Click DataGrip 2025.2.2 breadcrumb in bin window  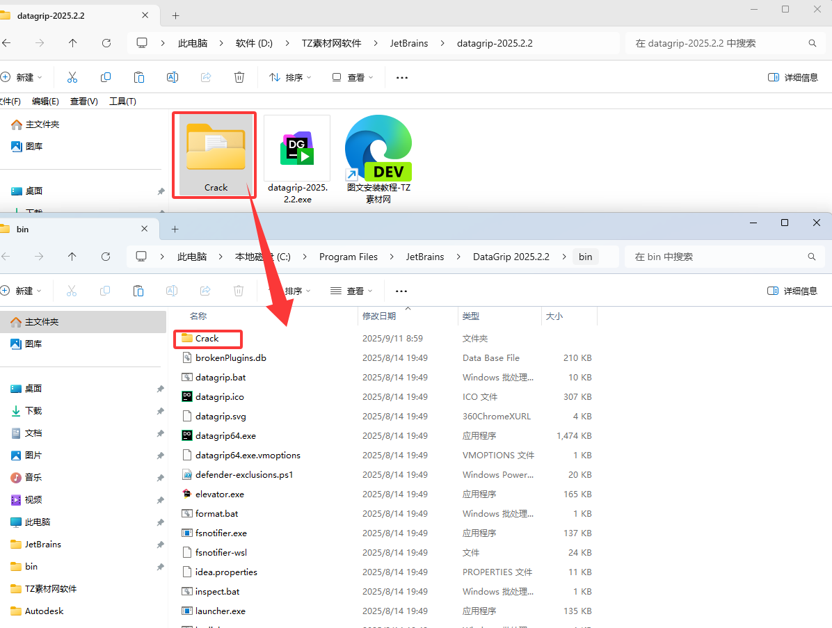pyautogui.click(x=511, y=257)
